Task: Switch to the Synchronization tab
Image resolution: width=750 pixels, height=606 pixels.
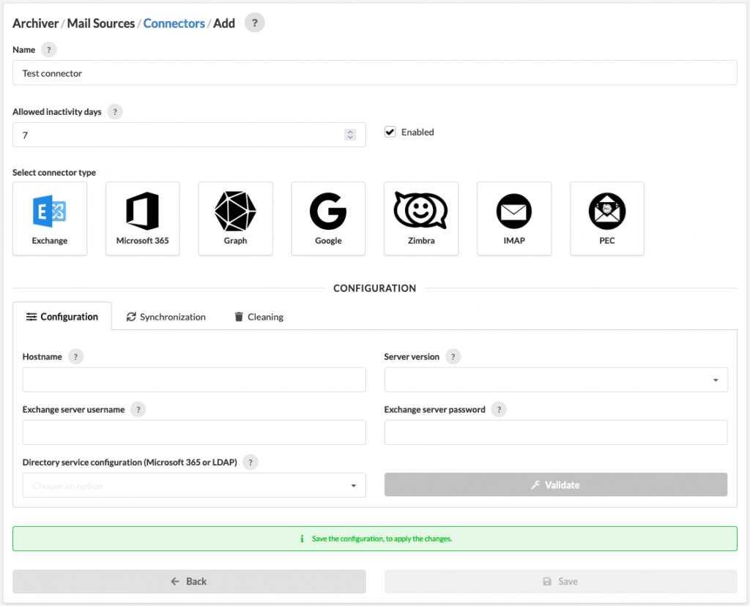Action: [x=166, y=317]
